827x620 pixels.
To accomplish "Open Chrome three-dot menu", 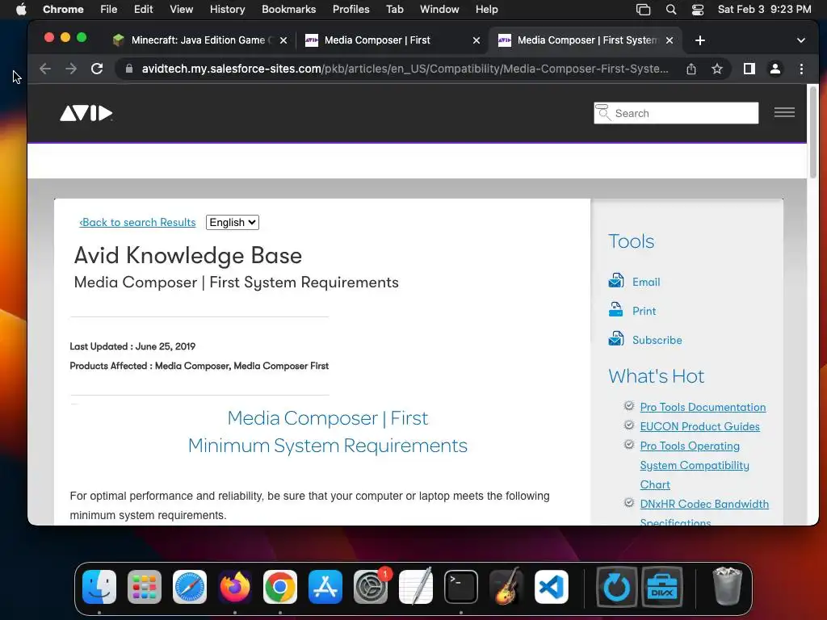I will (801, 69).
